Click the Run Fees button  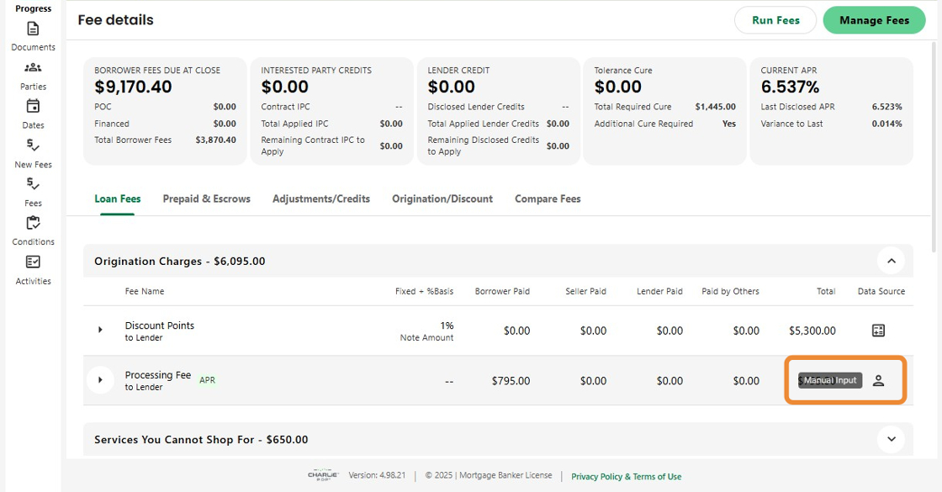click(775, 20)
